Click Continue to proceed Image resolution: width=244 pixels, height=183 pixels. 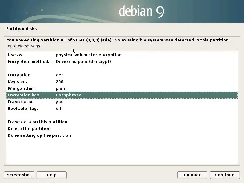(x=225, y=175)
